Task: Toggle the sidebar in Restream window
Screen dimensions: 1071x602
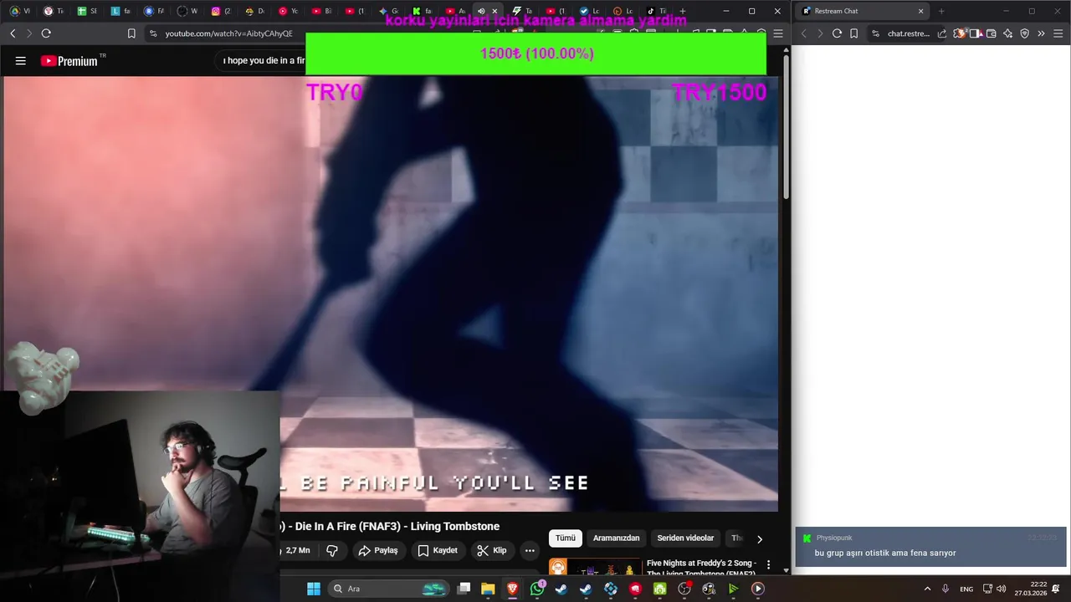Action: click(975, 33)
